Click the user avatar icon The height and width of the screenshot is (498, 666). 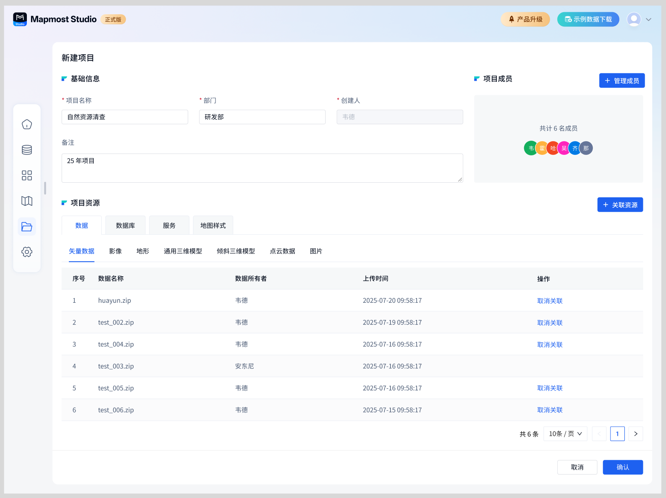[634, 19]
